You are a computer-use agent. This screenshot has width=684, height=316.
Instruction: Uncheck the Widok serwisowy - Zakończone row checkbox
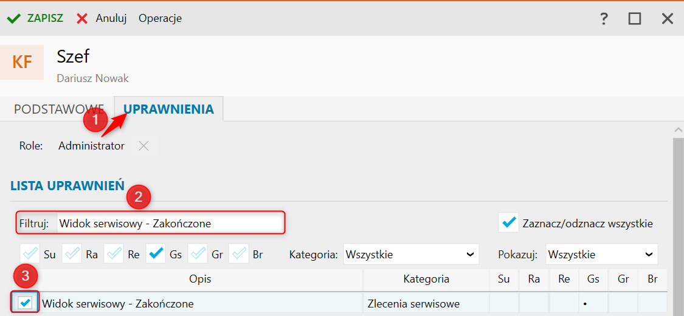click(x=26, y=303)
